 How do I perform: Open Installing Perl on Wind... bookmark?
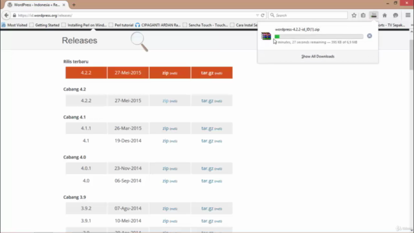tap(84, 25)
